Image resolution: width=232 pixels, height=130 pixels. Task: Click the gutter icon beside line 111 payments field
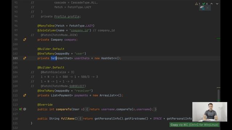25,95
